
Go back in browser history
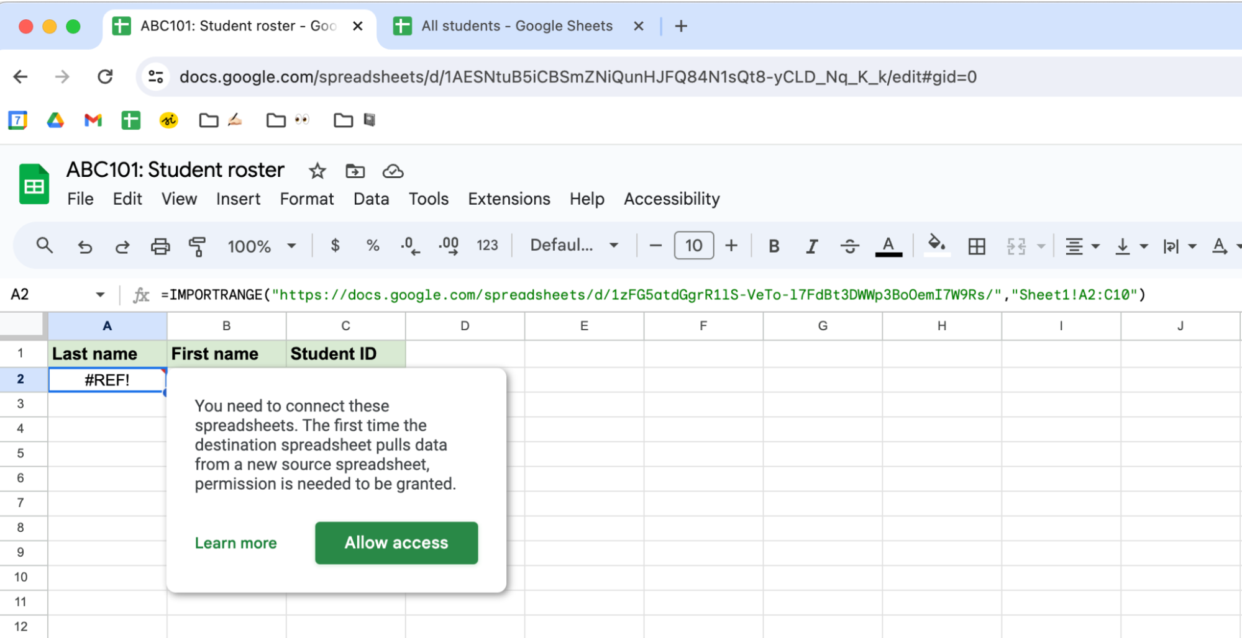21,77
